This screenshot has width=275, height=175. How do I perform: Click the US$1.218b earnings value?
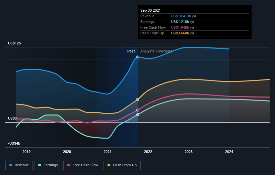(x=180, y=22)
